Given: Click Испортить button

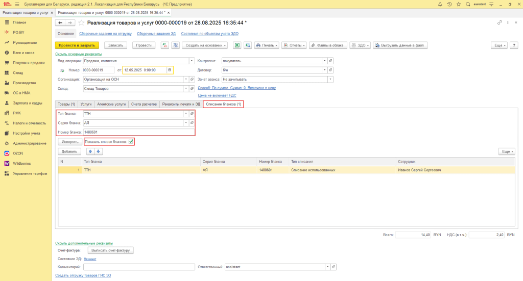Looking at the screenshot, I should point(70,141).
